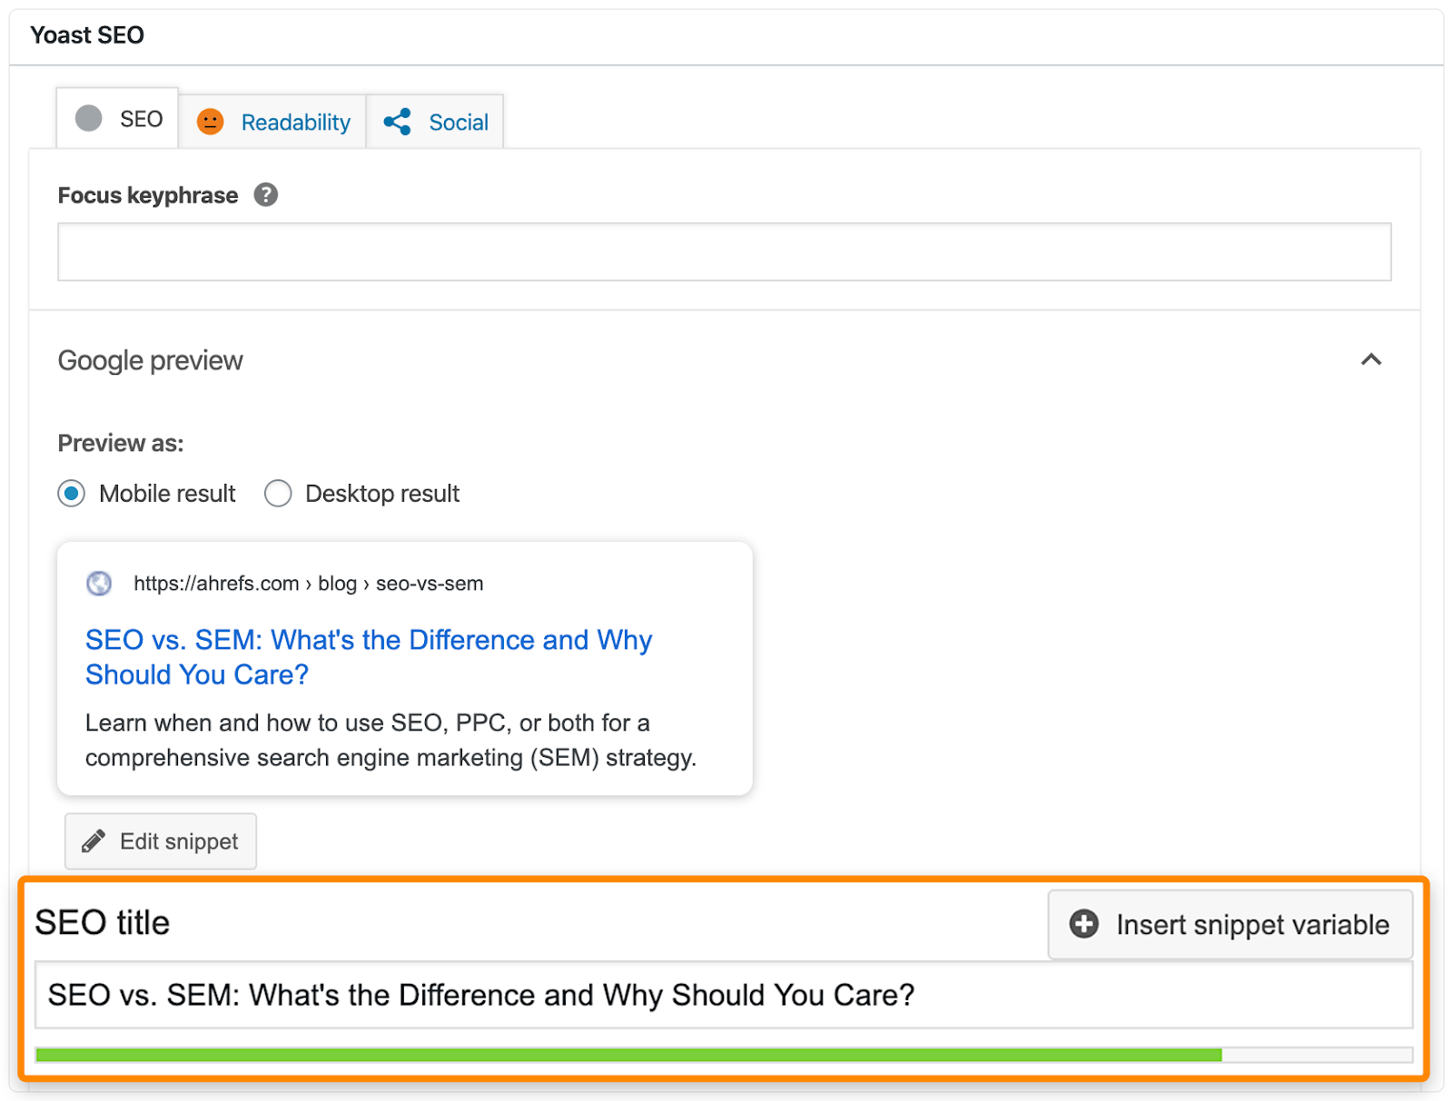Switch to the Readability tab
This screenshot has height=1101, width=1453.
pos(294,121)
